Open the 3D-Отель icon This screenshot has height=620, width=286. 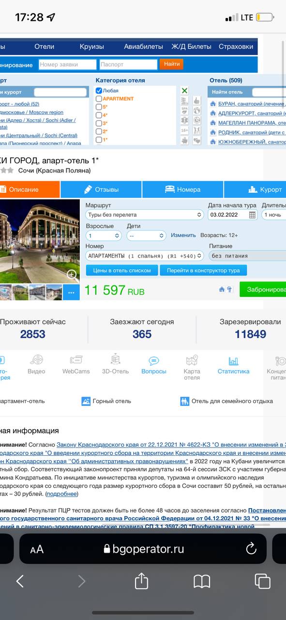pos(115,359)
